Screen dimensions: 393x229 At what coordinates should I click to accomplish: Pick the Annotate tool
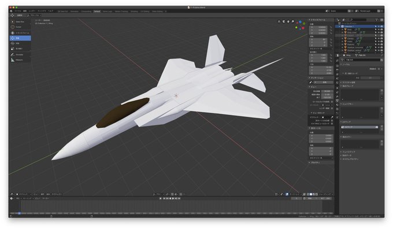click(x=20, y=54)
